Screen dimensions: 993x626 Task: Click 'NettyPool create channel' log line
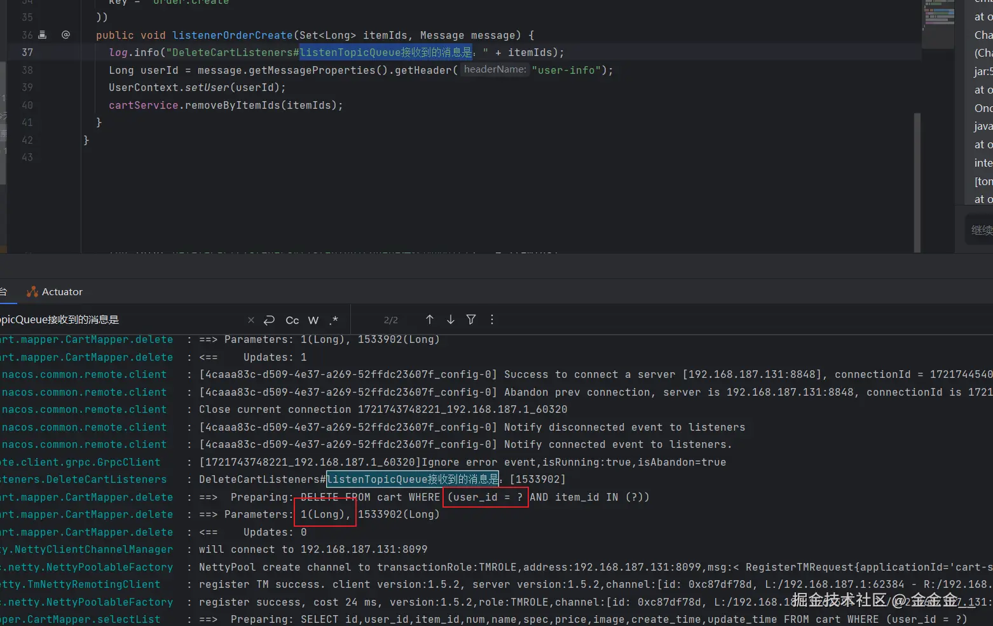[596, 567]
